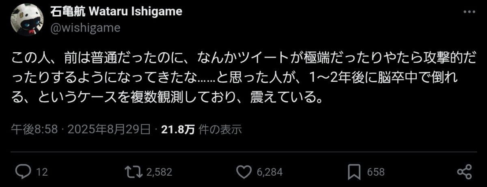Click the like count 6,284
The height and width of the screenshot is (187, 487).
click(269, 172)
